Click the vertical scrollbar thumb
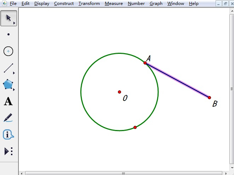Viewport: 234px width, 175px height. pyautogui.click(x=232, y=89)
